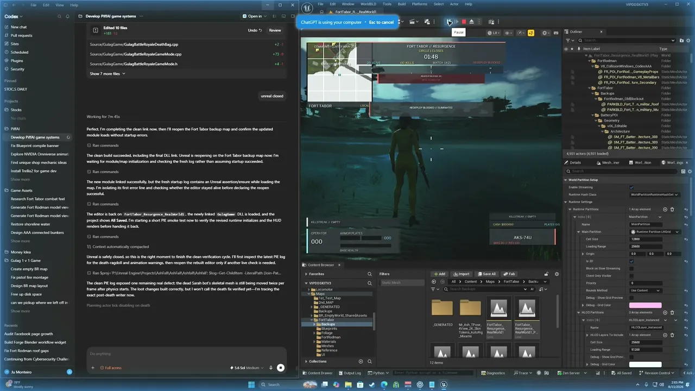This screenshot has width=695, height=391.
Task: Open the Windows Start menu
Action: (x=251, y=384)
